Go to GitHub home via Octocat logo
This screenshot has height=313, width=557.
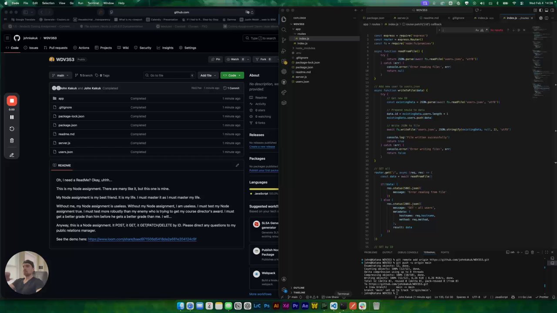click(x=17, y=38)
